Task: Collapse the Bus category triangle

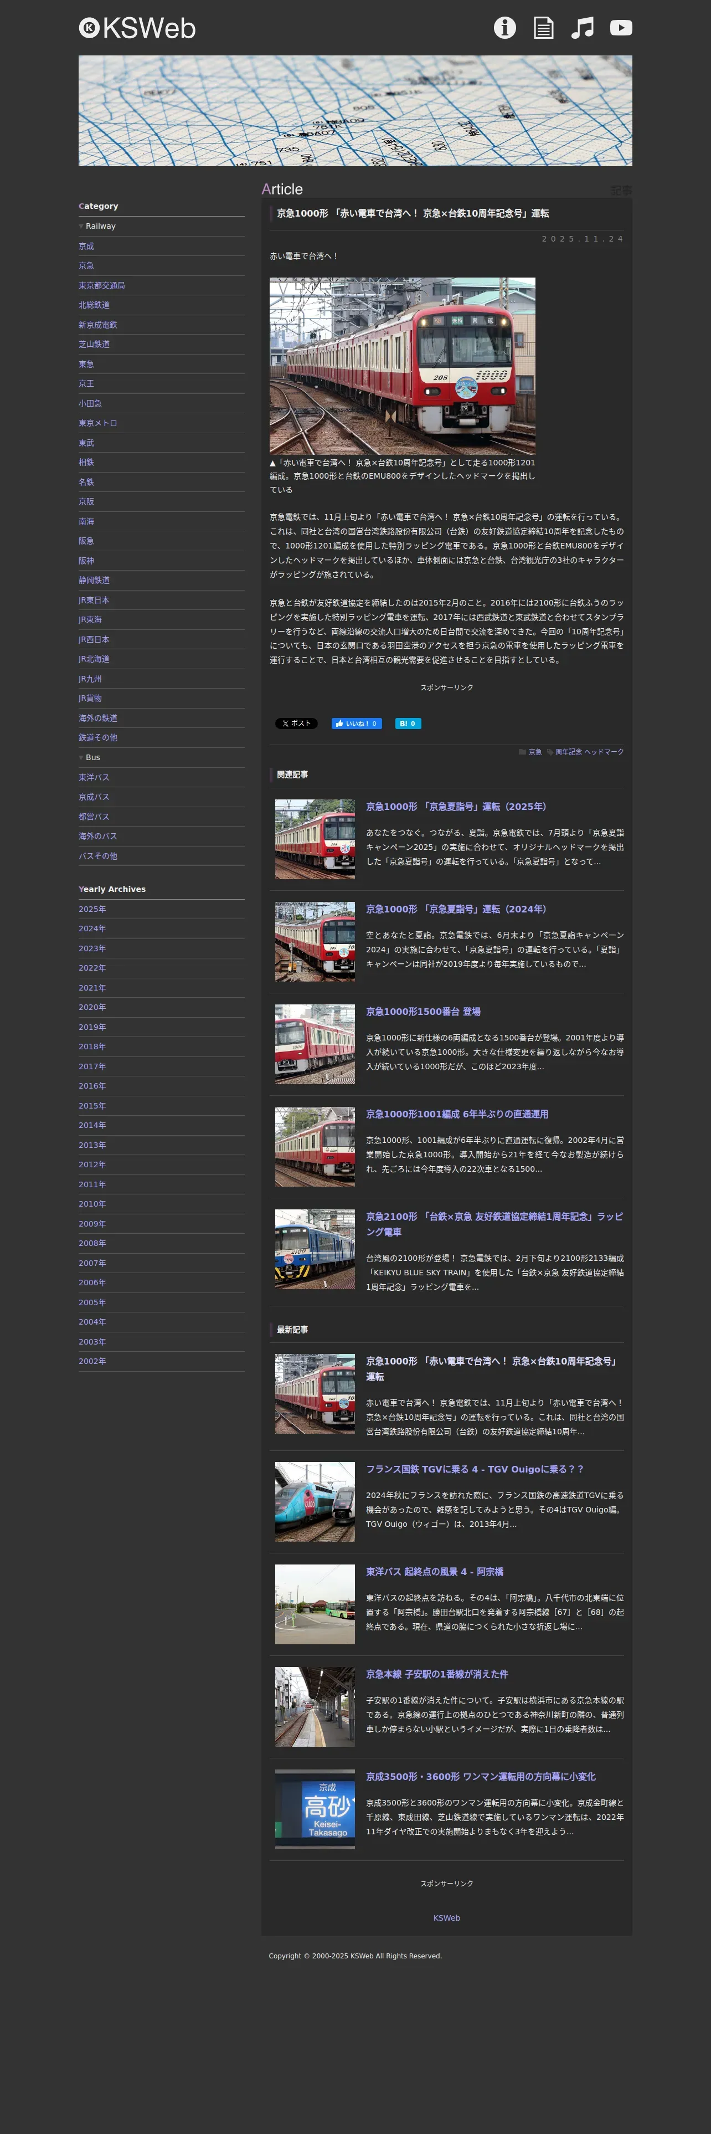Action: [x=81, y=757]
